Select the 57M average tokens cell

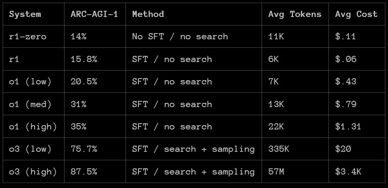point(276,172)
